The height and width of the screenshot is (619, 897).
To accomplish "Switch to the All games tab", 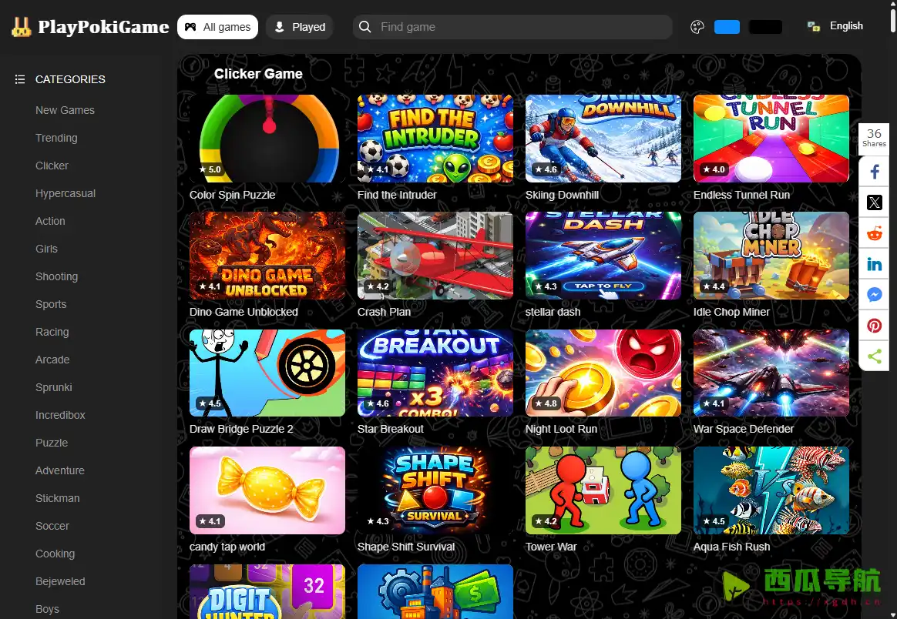I will [x=217, y=27].
